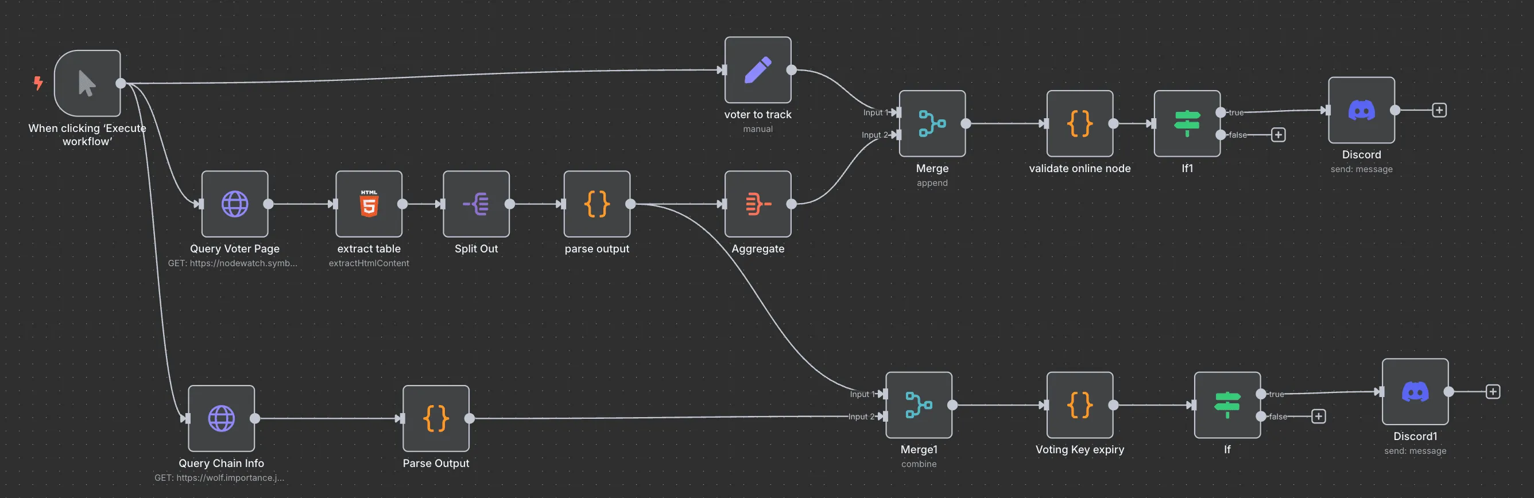Click the Discord1 message node
The image size is (1534, 498).
pyautogui.click(x=1415, y=391)
